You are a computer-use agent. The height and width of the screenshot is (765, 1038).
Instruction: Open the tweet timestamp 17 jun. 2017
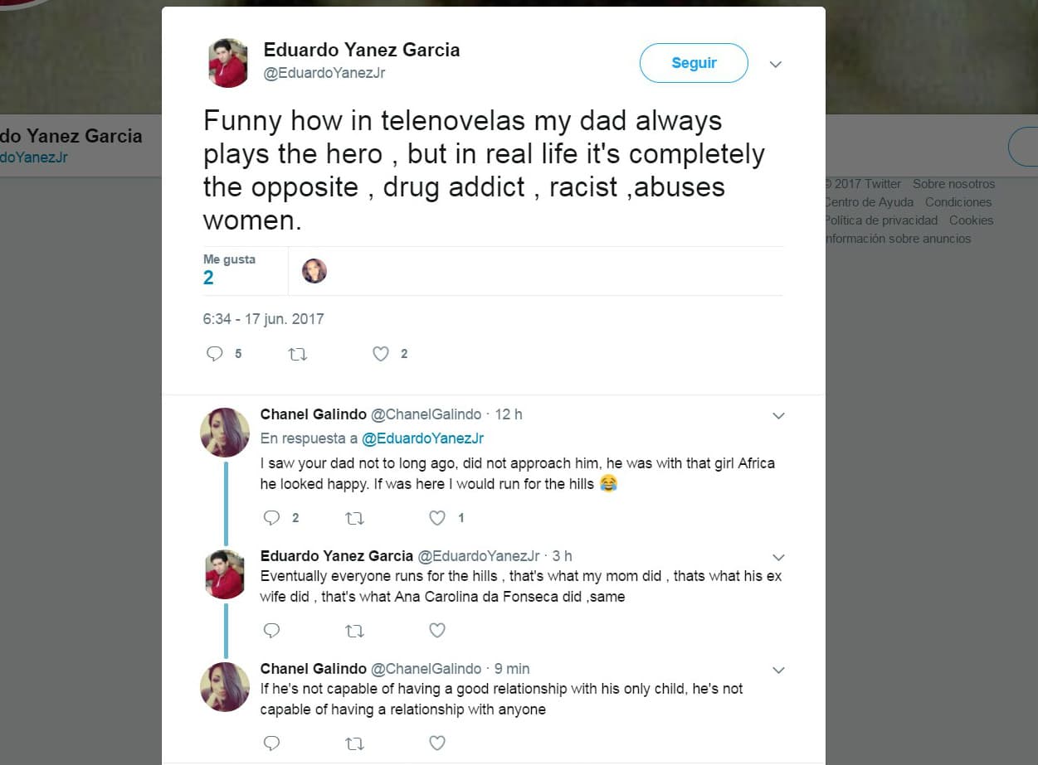click(263, 319)
